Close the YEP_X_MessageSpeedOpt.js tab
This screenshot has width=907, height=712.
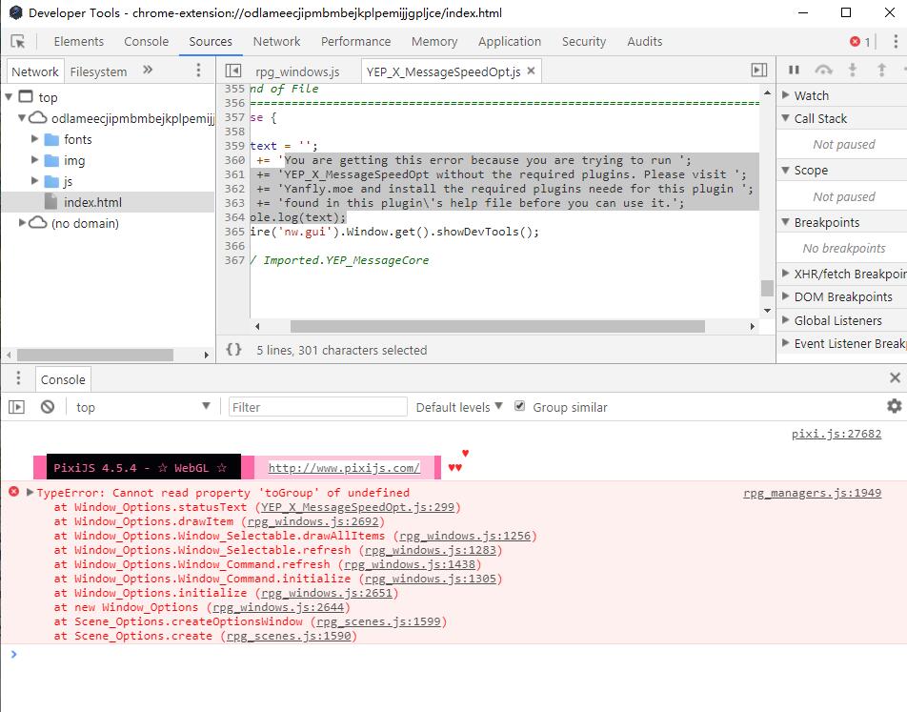(531, 71)
